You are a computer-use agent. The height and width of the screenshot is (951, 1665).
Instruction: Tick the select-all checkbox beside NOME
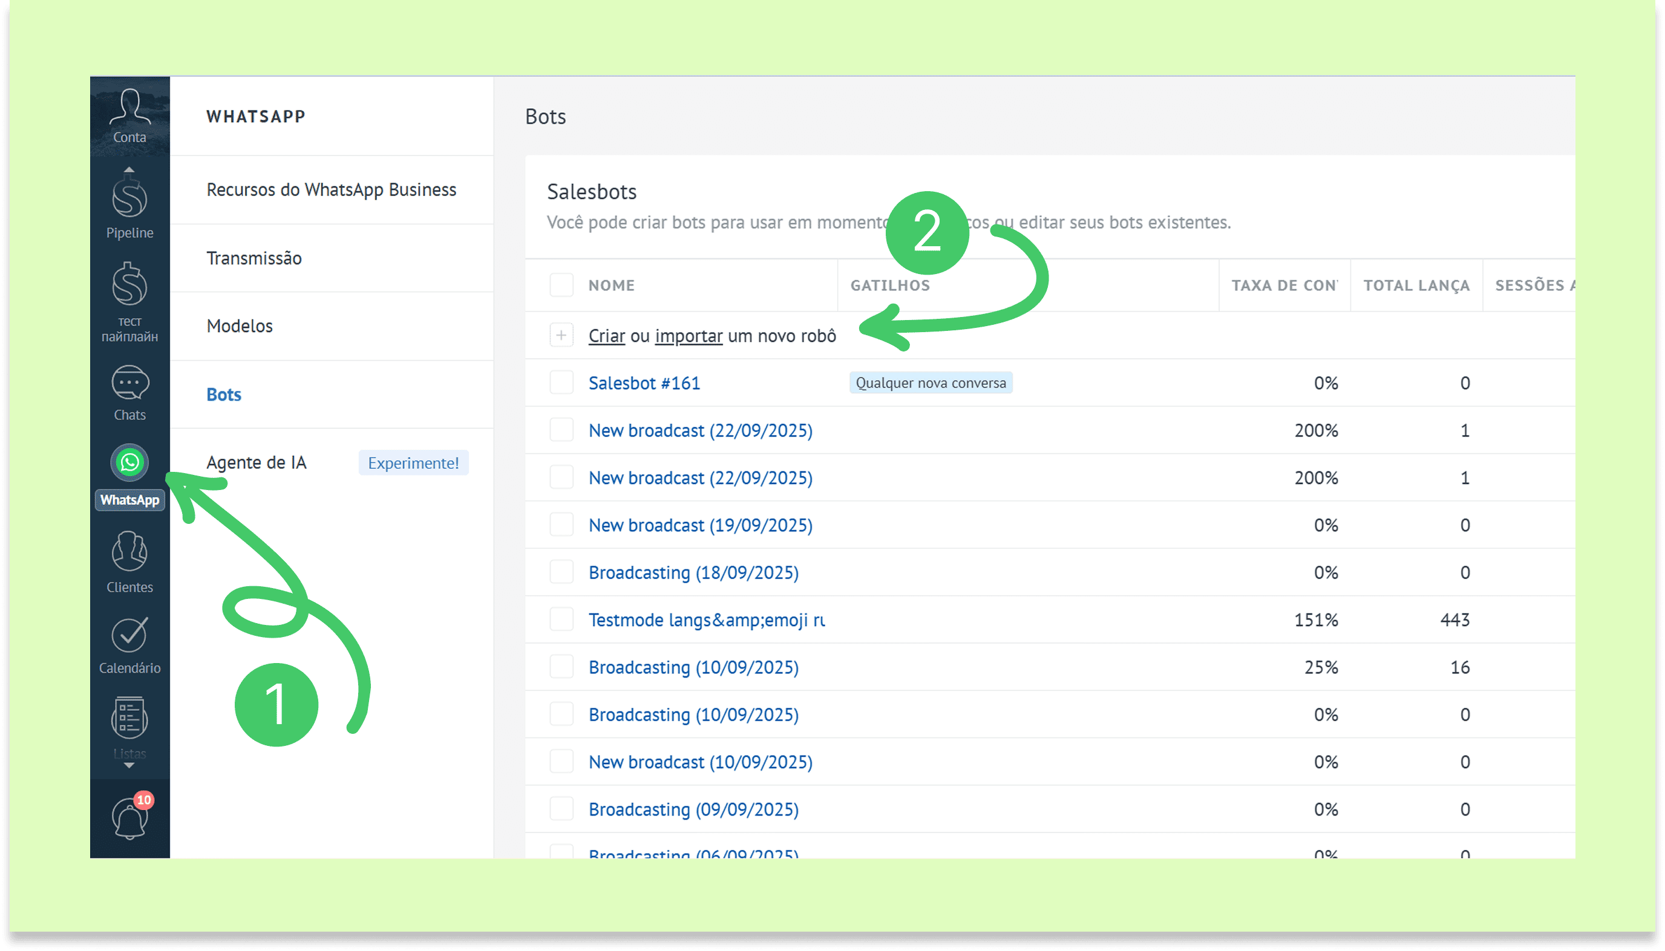pyautogui.click(x=561, y=286)
